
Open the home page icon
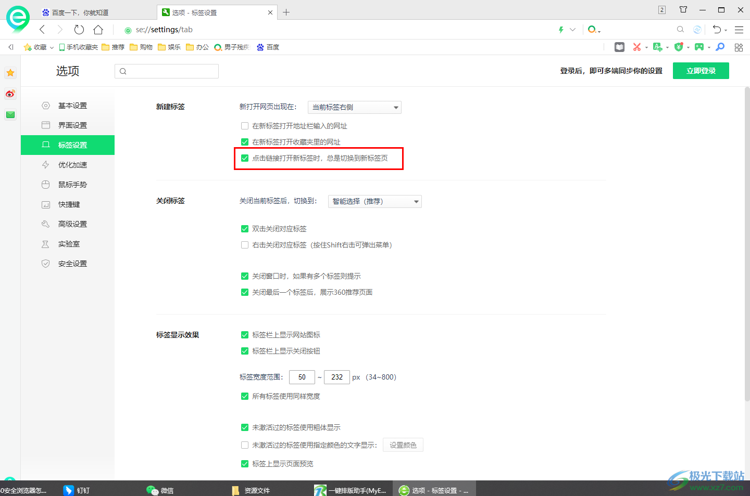98,30
